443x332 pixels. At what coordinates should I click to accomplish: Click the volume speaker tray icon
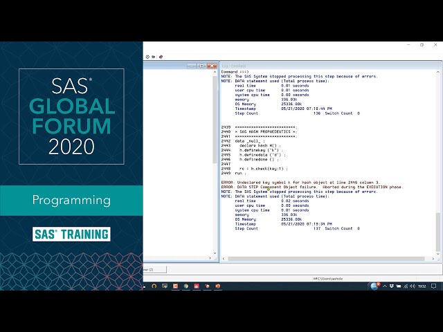click(x=413, y=286)
